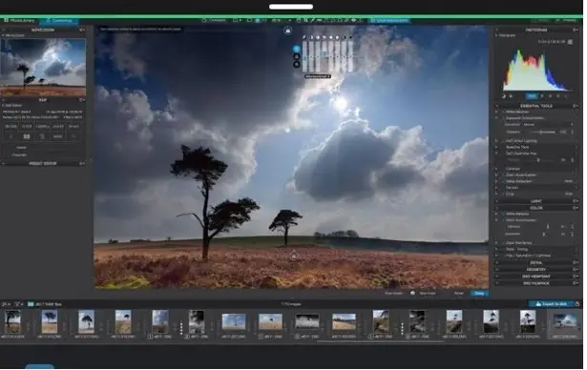Open the filmstrip filter funnel icon
Screen dimensions: 587x370
tap(19, 305)
